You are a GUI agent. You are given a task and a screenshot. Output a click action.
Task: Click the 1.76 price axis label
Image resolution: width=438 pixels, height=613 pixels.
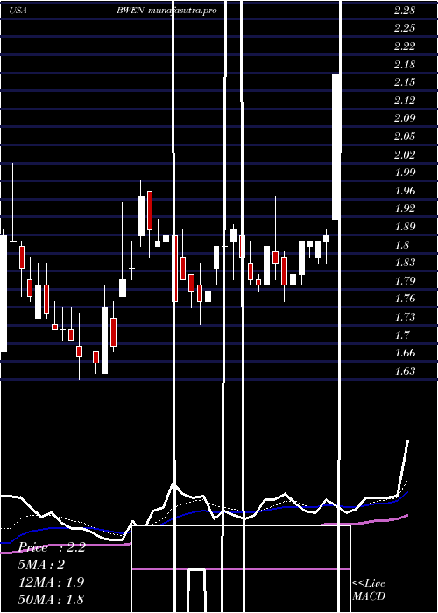[x=405, y=299]
